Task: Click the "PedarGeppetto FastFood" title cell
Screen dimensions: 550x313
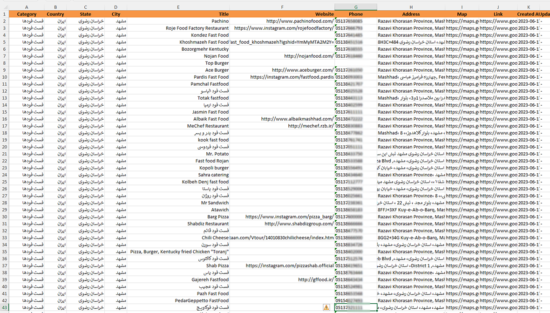Action: coord(178,300)
